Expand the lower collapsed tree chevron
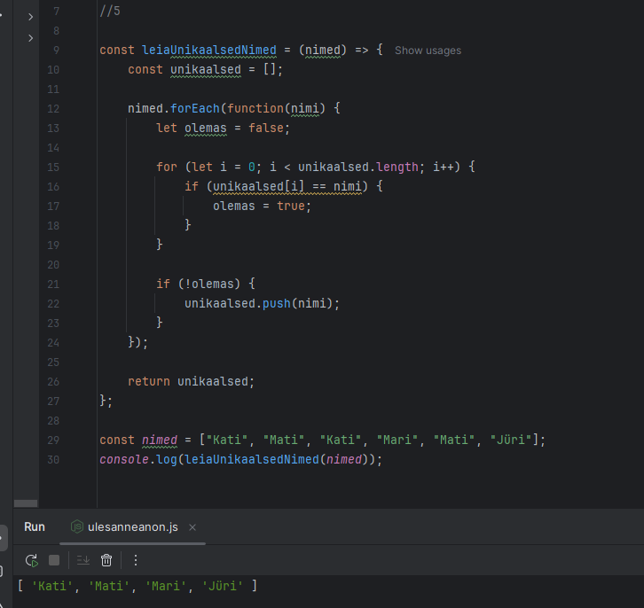644x608 pixels. click(31, 38)
